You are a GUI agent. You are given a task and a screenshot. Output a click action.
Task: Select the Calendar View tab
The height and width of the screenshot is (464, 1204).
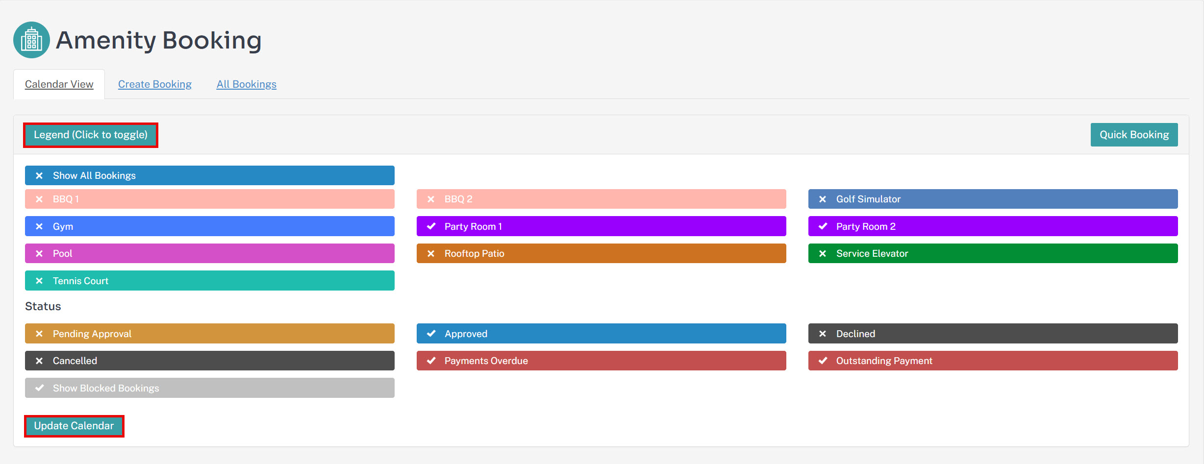tap(59, 84)
